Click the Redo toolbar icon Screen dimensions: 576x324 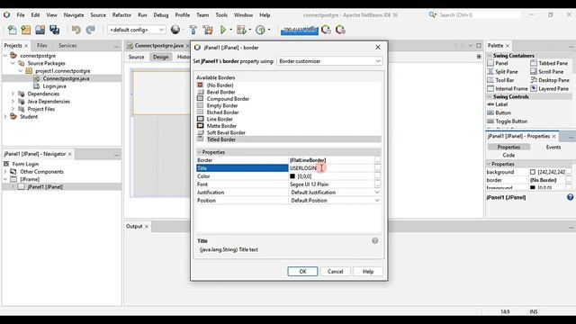tap(90, 30)
